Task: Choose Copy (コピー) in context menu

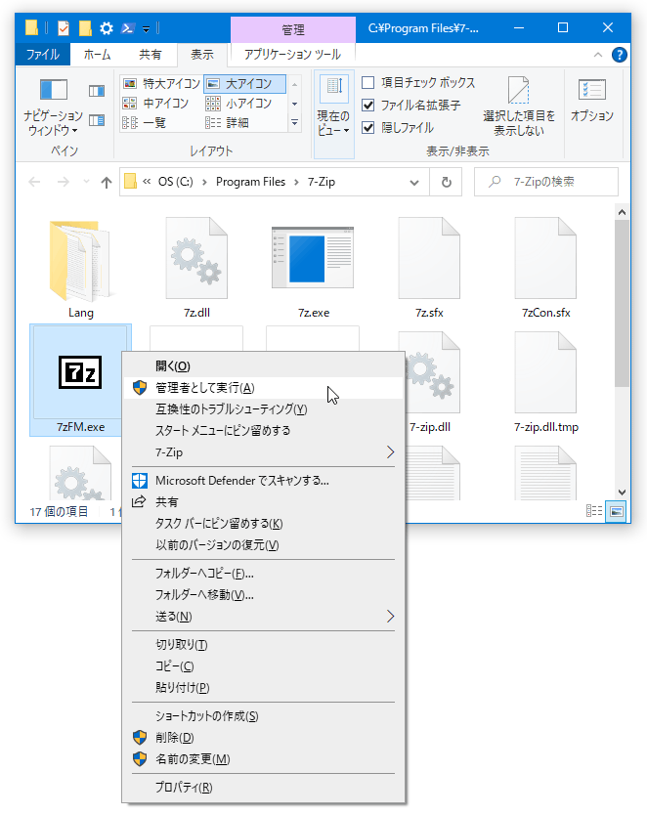Action: (x=263, y=666)
